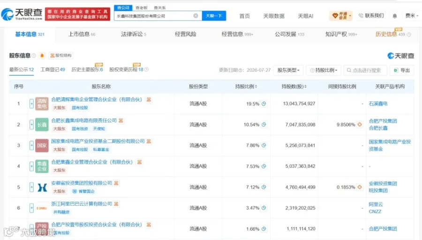Go to 首页 in top navigation
Viewport: 422px width, 240px height.
(244, 16)
